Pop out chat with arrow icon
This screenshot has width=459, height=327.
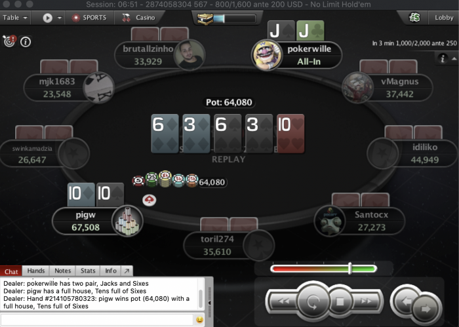127,271
